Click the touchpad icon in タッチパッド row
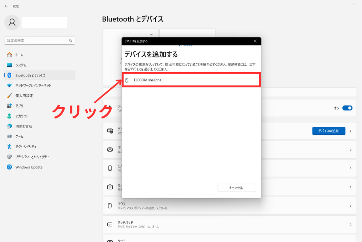The width and height of the screenshot is (362, 242). click(x=110, y=224)
